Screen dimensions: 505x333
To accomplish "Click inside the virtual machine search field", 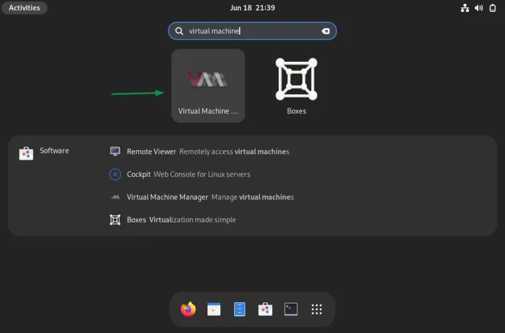I will pyautogui.click(x=252, y=31).
